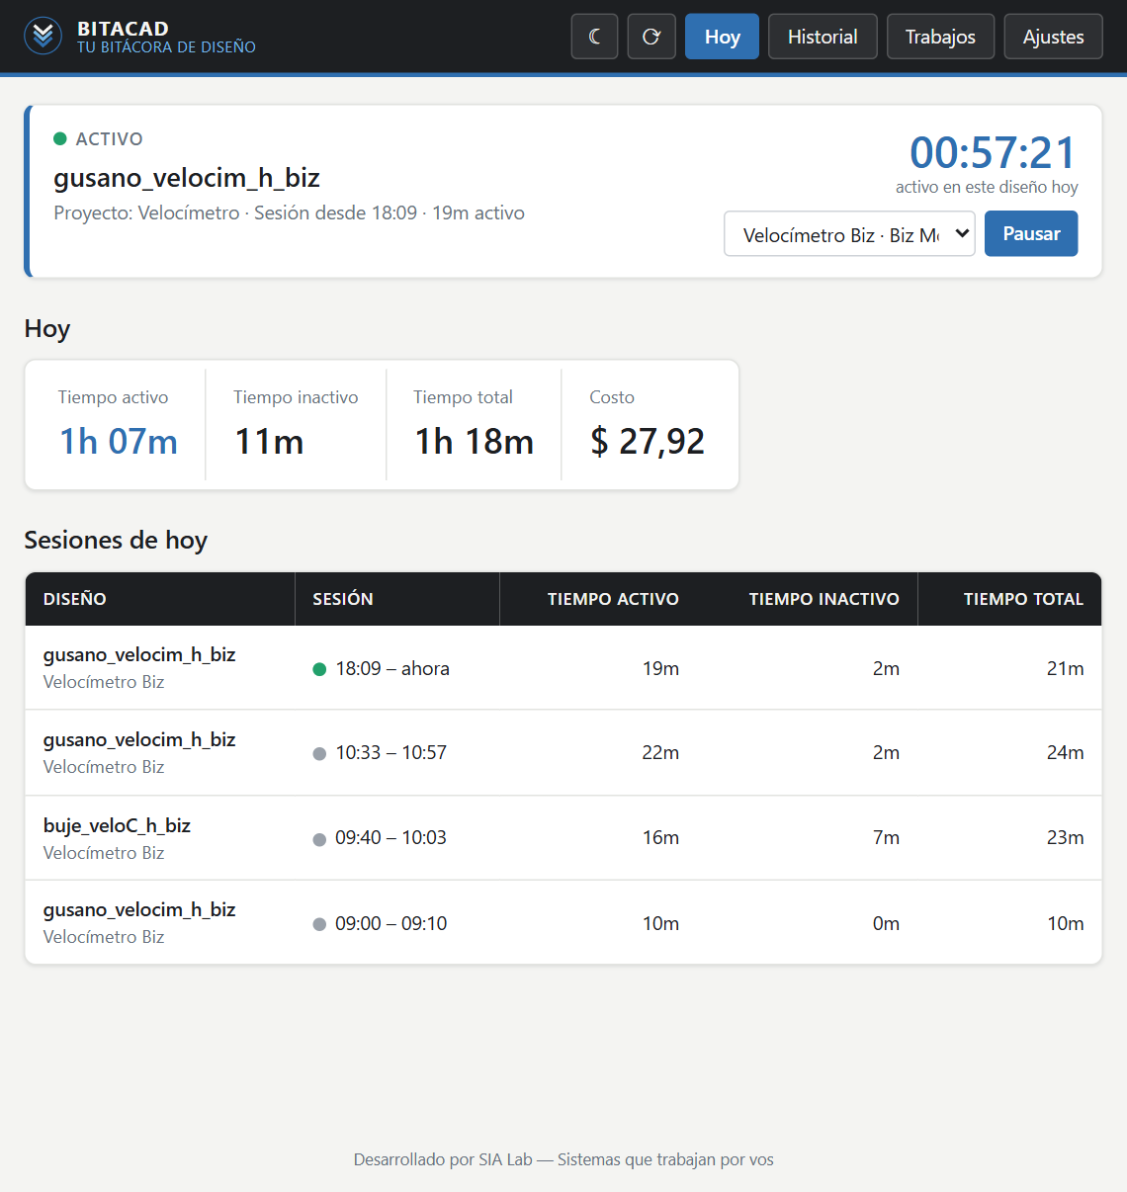This screenshot has height=1192, width=1127.
Task: Click the BitaCAD logo icon
Action: pos(43,37)
